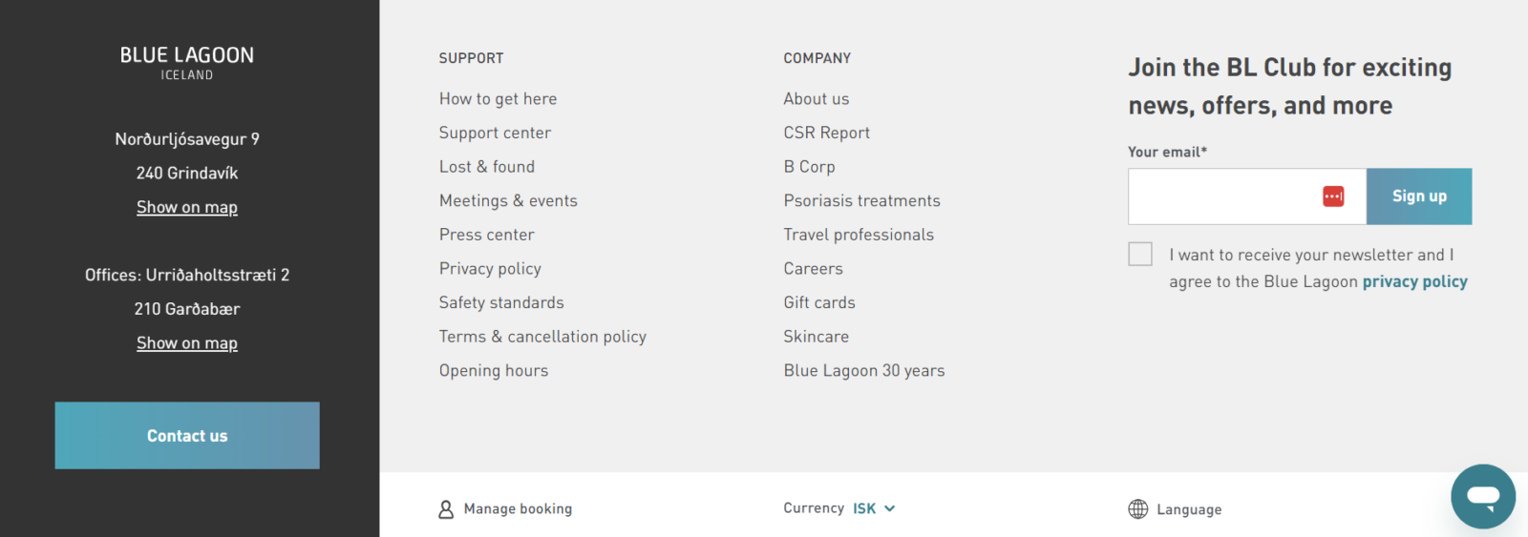Go to How to get here
This screenshot has height=537, width=1528.
pyautogui.click(x=498, y=99)
